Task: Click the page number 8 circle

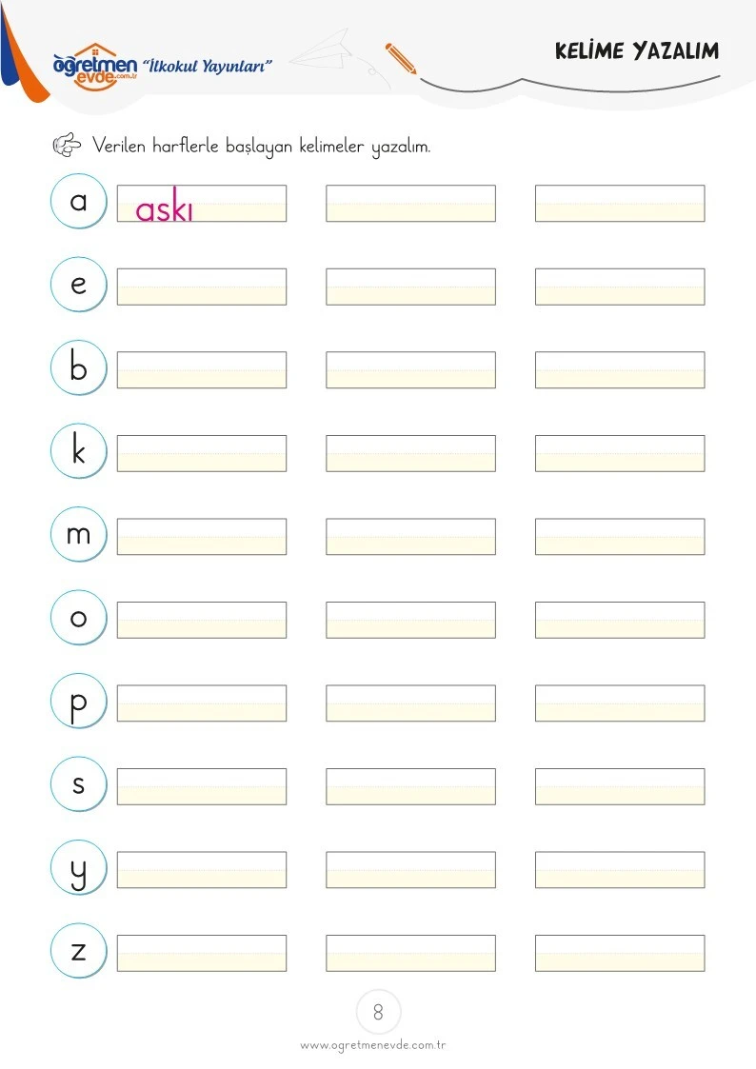Action: point(378,1012)
